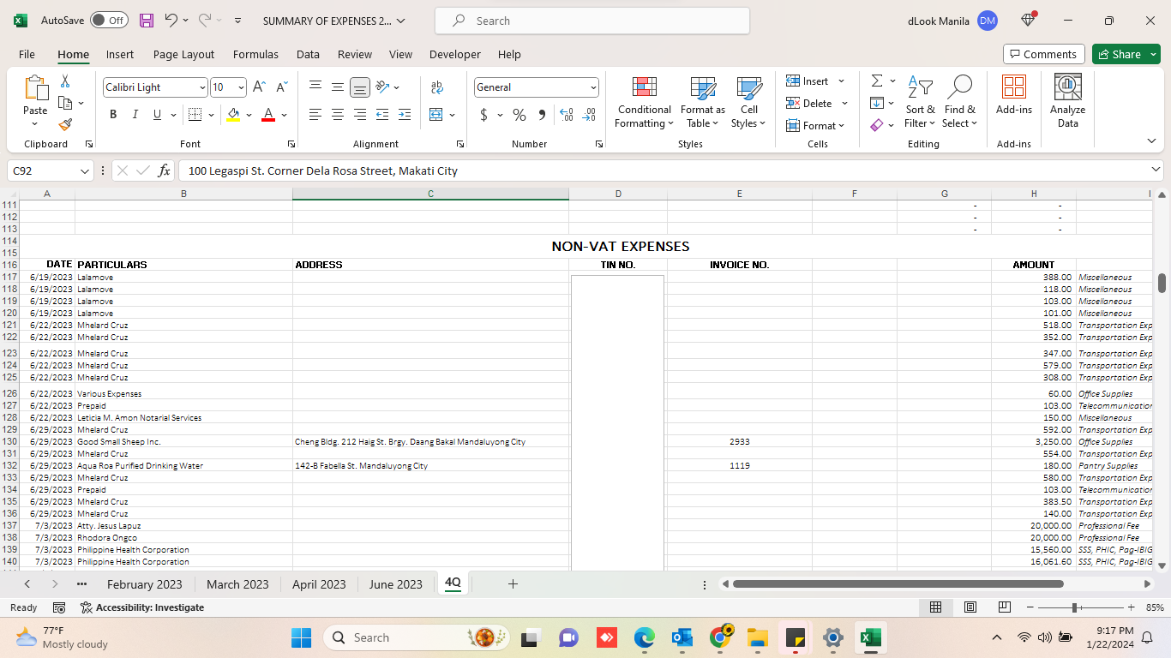The height and width of the screenshot is (658, 1171).
Task: Select the February 2023 sheet tab
Action: pos(144,584)
